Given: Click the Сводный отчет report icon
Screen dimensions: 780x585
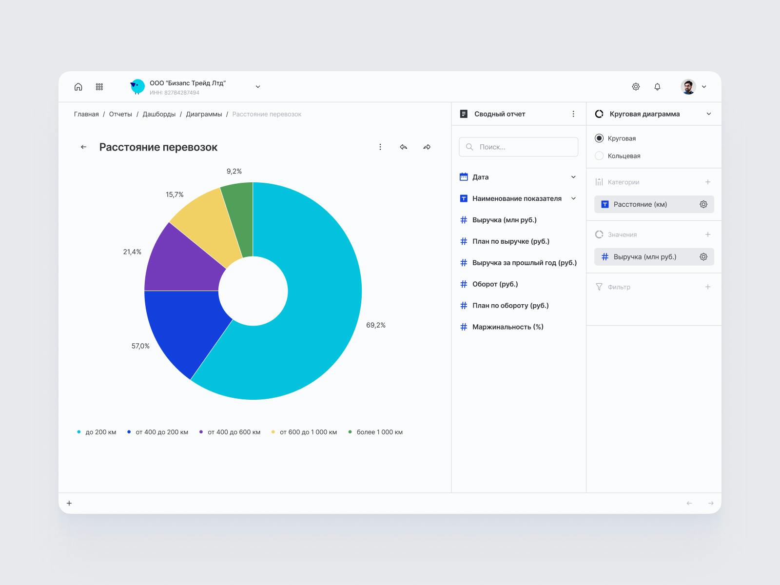Looking at the screenshot, I should coord(464,114).
